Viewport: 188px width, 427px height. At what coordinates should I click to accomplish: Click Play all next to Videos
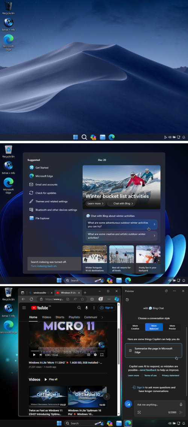pos(51,379)
